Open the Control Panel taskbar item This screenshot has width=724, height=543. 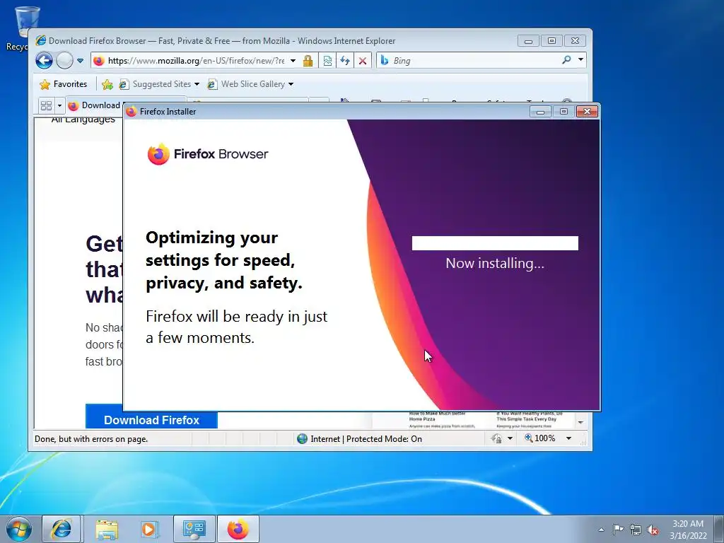point(194,529)
